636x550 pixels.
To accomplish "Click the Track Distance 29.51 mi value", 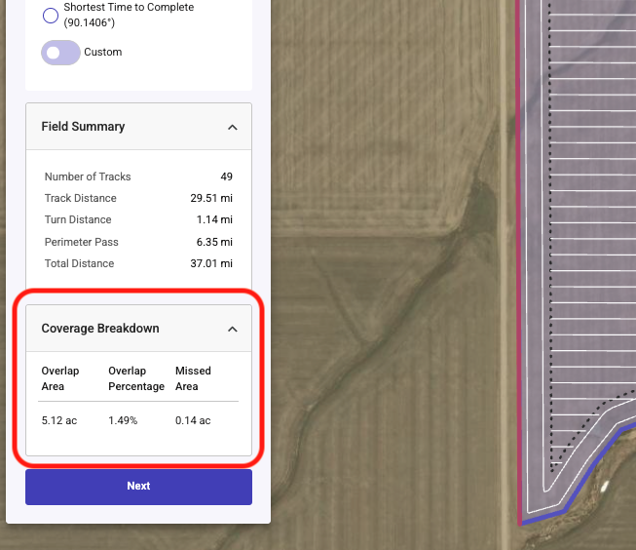I will 211,198.
